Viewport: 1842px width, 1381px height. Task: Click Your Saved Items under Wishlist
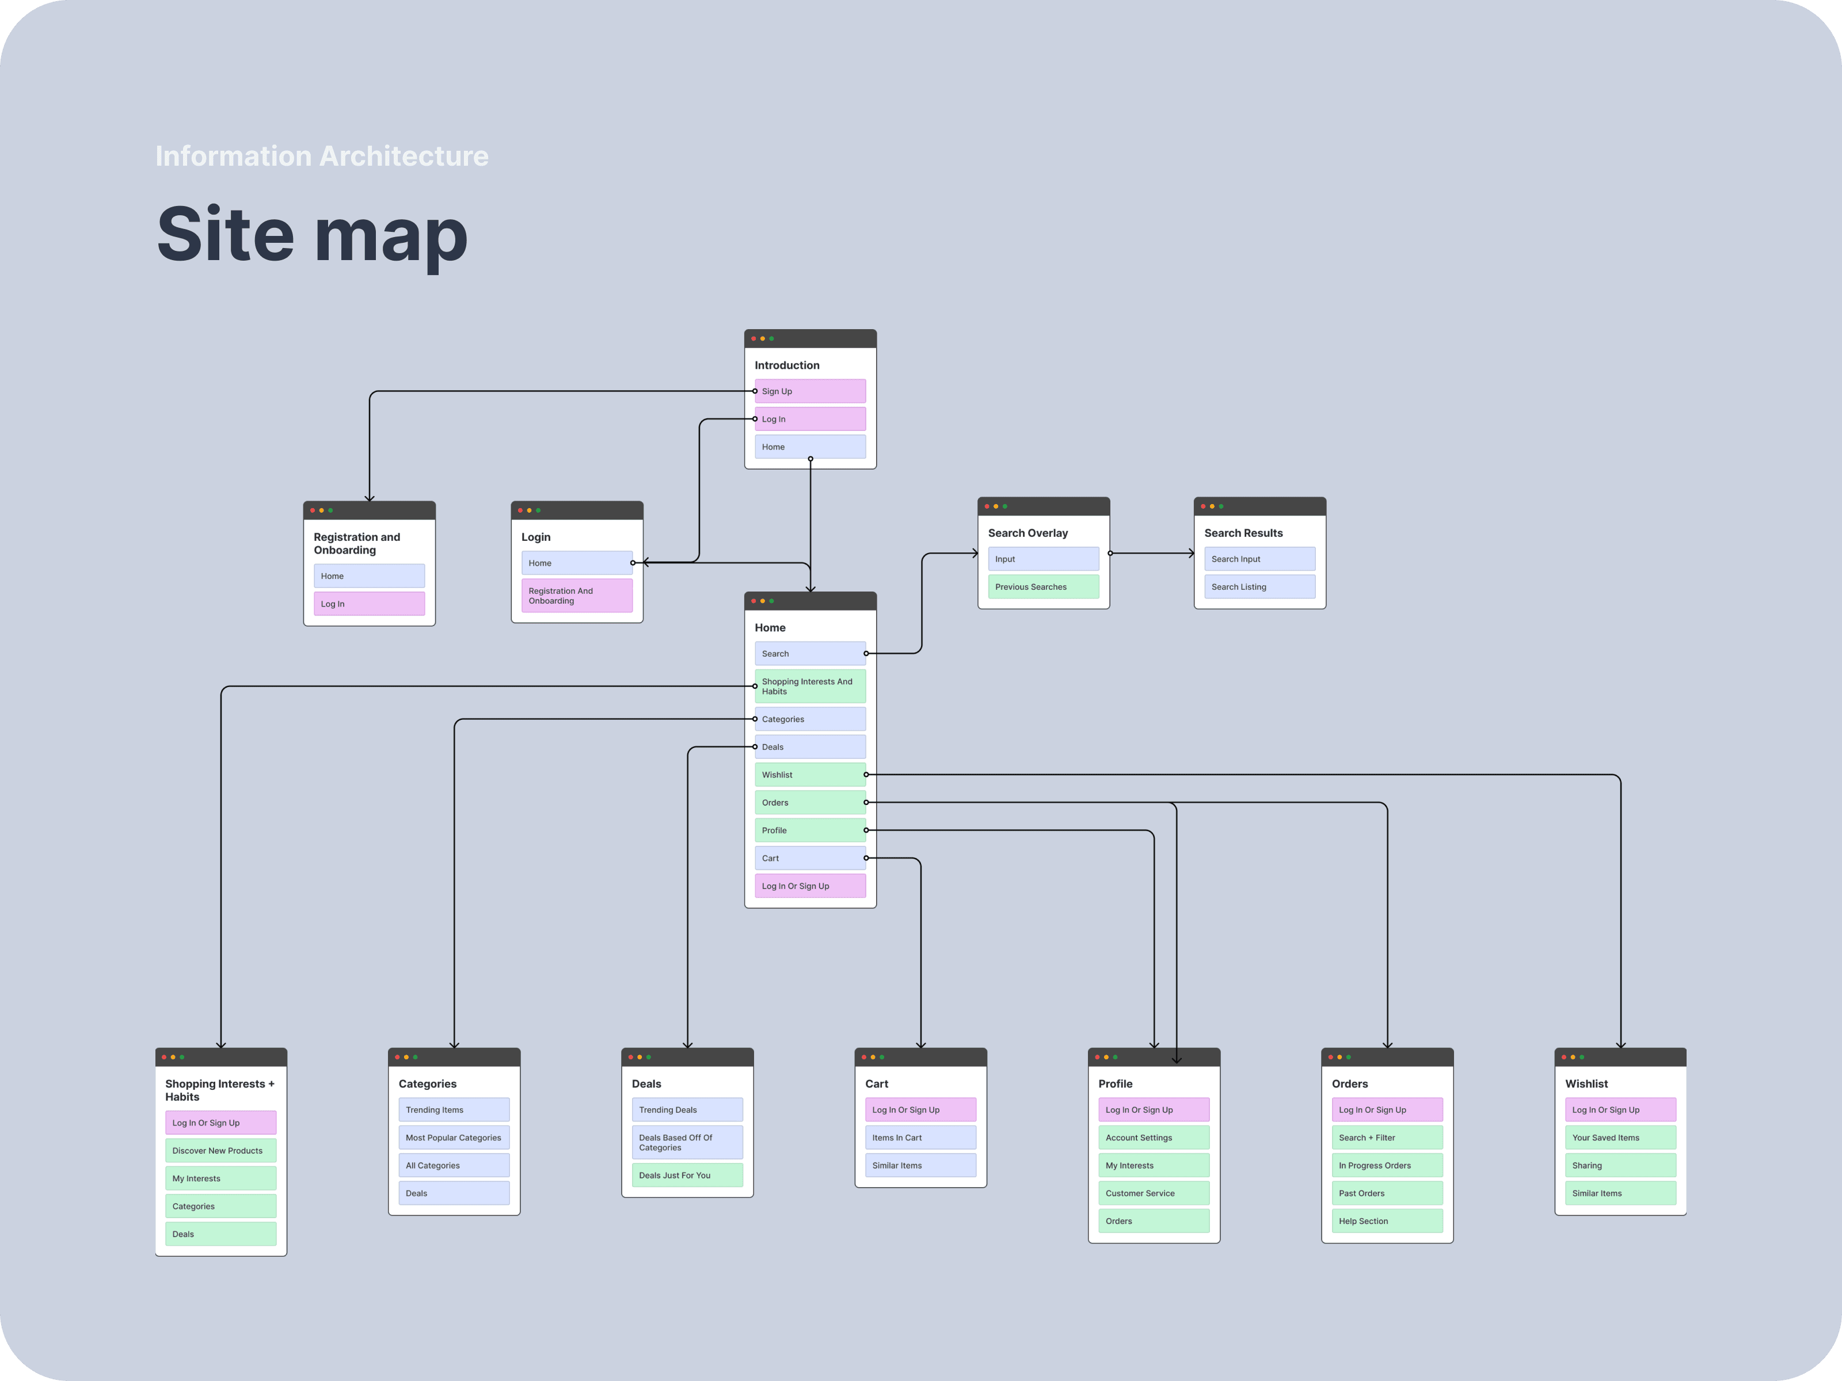1620,1137
